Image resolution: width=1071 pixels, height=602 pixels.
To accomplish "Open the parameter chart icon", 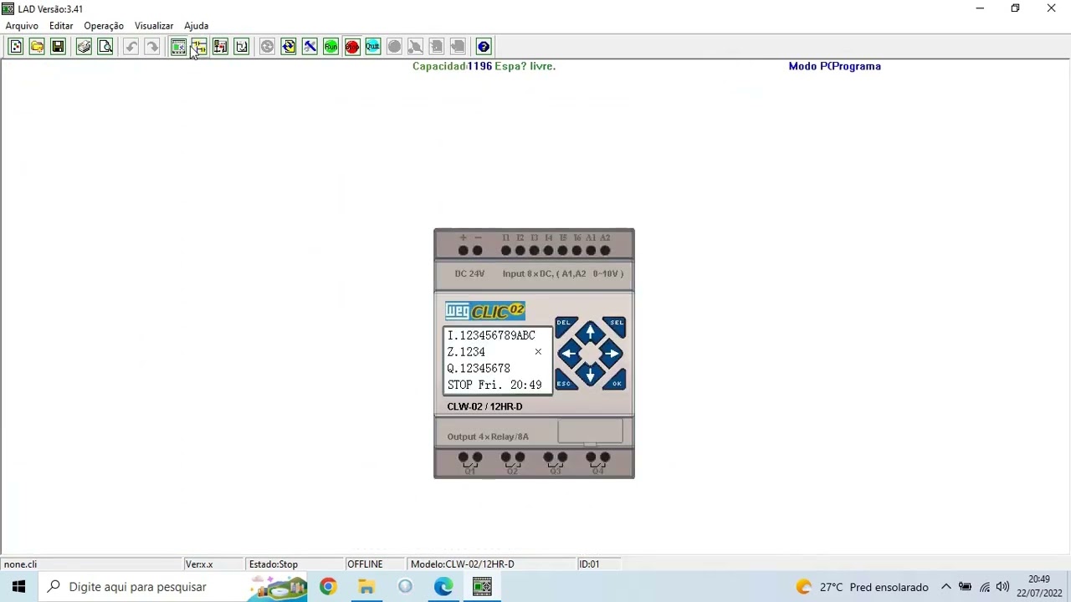I will (x=242, y=47).
